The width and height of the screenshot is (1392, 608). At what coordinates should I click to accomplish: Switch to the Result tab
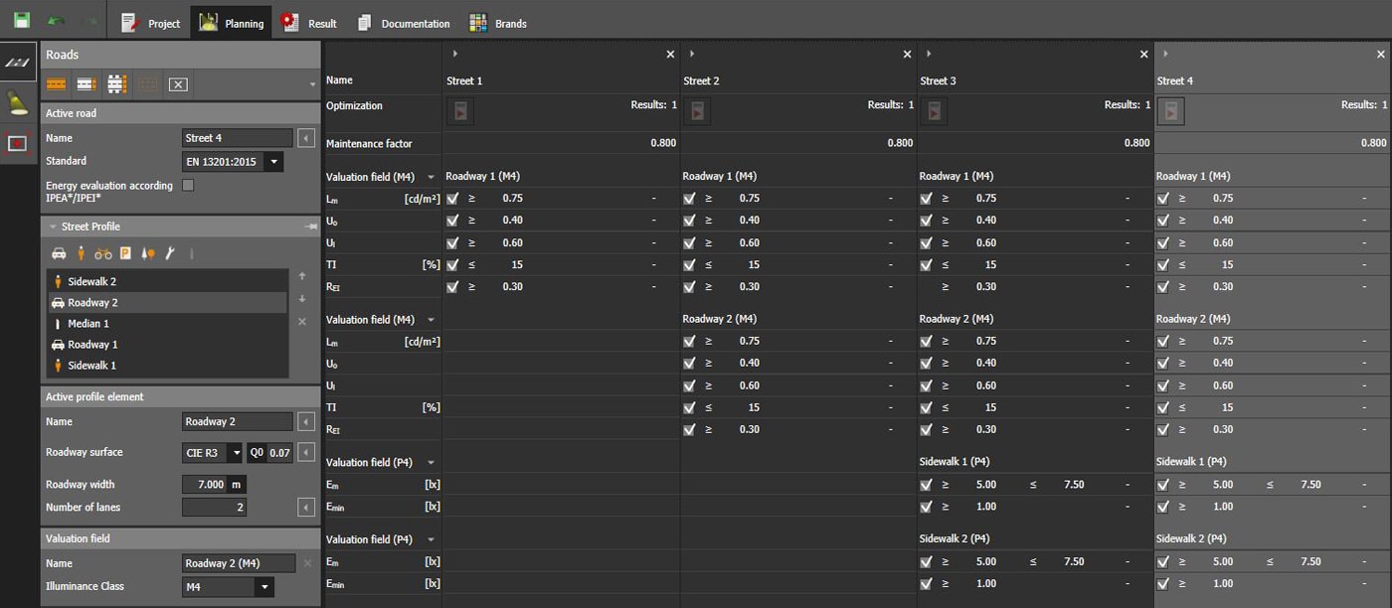(310, 23)
